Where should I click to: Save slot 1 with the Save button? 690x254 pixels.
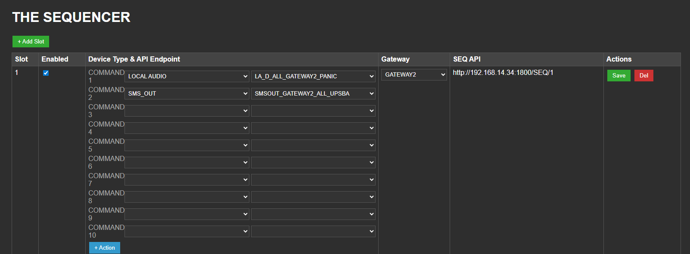619,75
